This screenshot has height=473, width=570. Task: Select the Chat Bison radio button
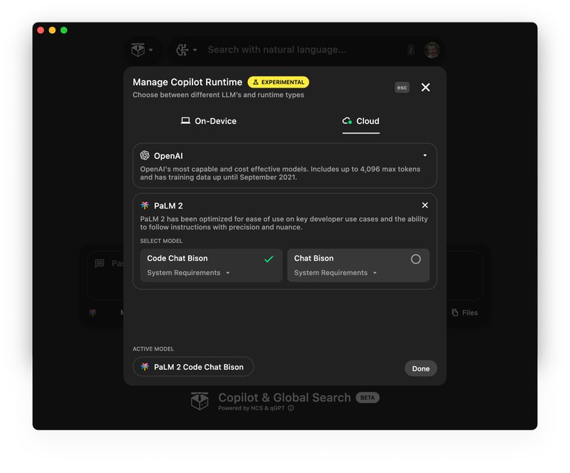click(x=415, y=259)
